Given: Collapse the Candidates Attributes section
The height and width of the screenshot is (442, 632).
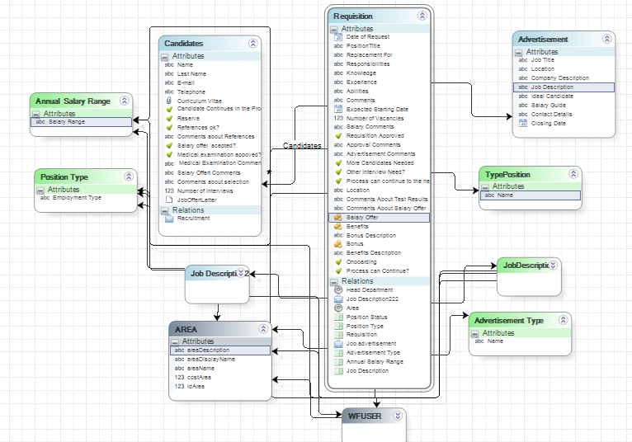Looking at the screenshot, I should coord(165,56).
